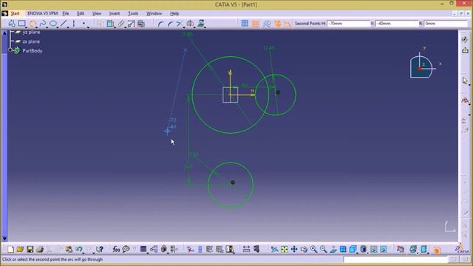
Task: Click the New document icon
Action: pyautogui.click(x=10, y=249)
